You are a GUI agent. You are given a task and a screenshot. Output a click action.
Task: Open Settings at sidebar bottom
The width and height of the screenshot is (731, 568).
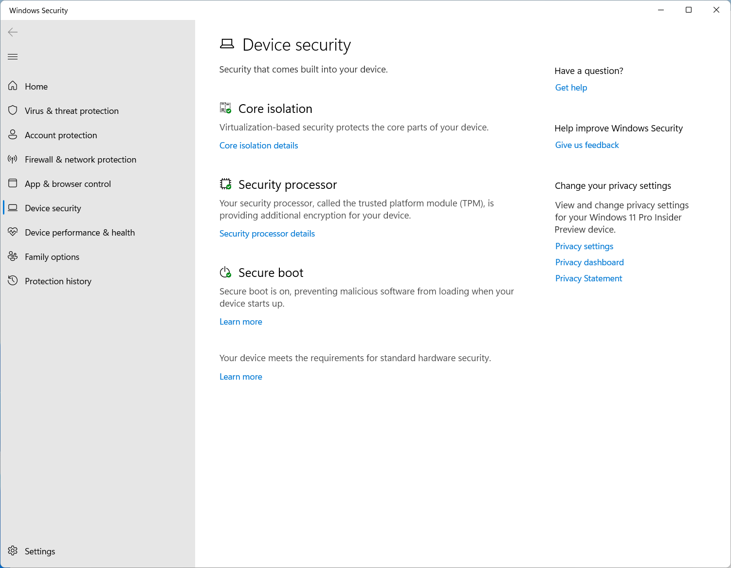97,551
